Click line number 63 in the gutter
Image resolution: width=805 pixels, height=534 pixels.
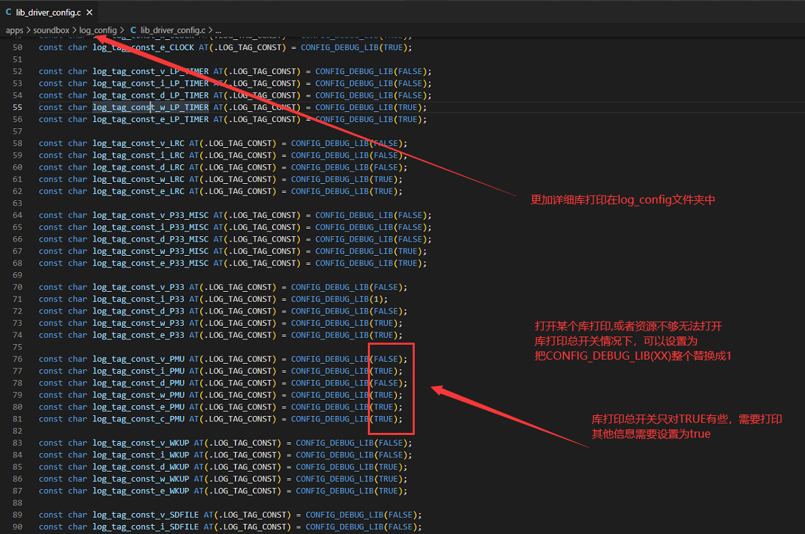click(18, 204)
